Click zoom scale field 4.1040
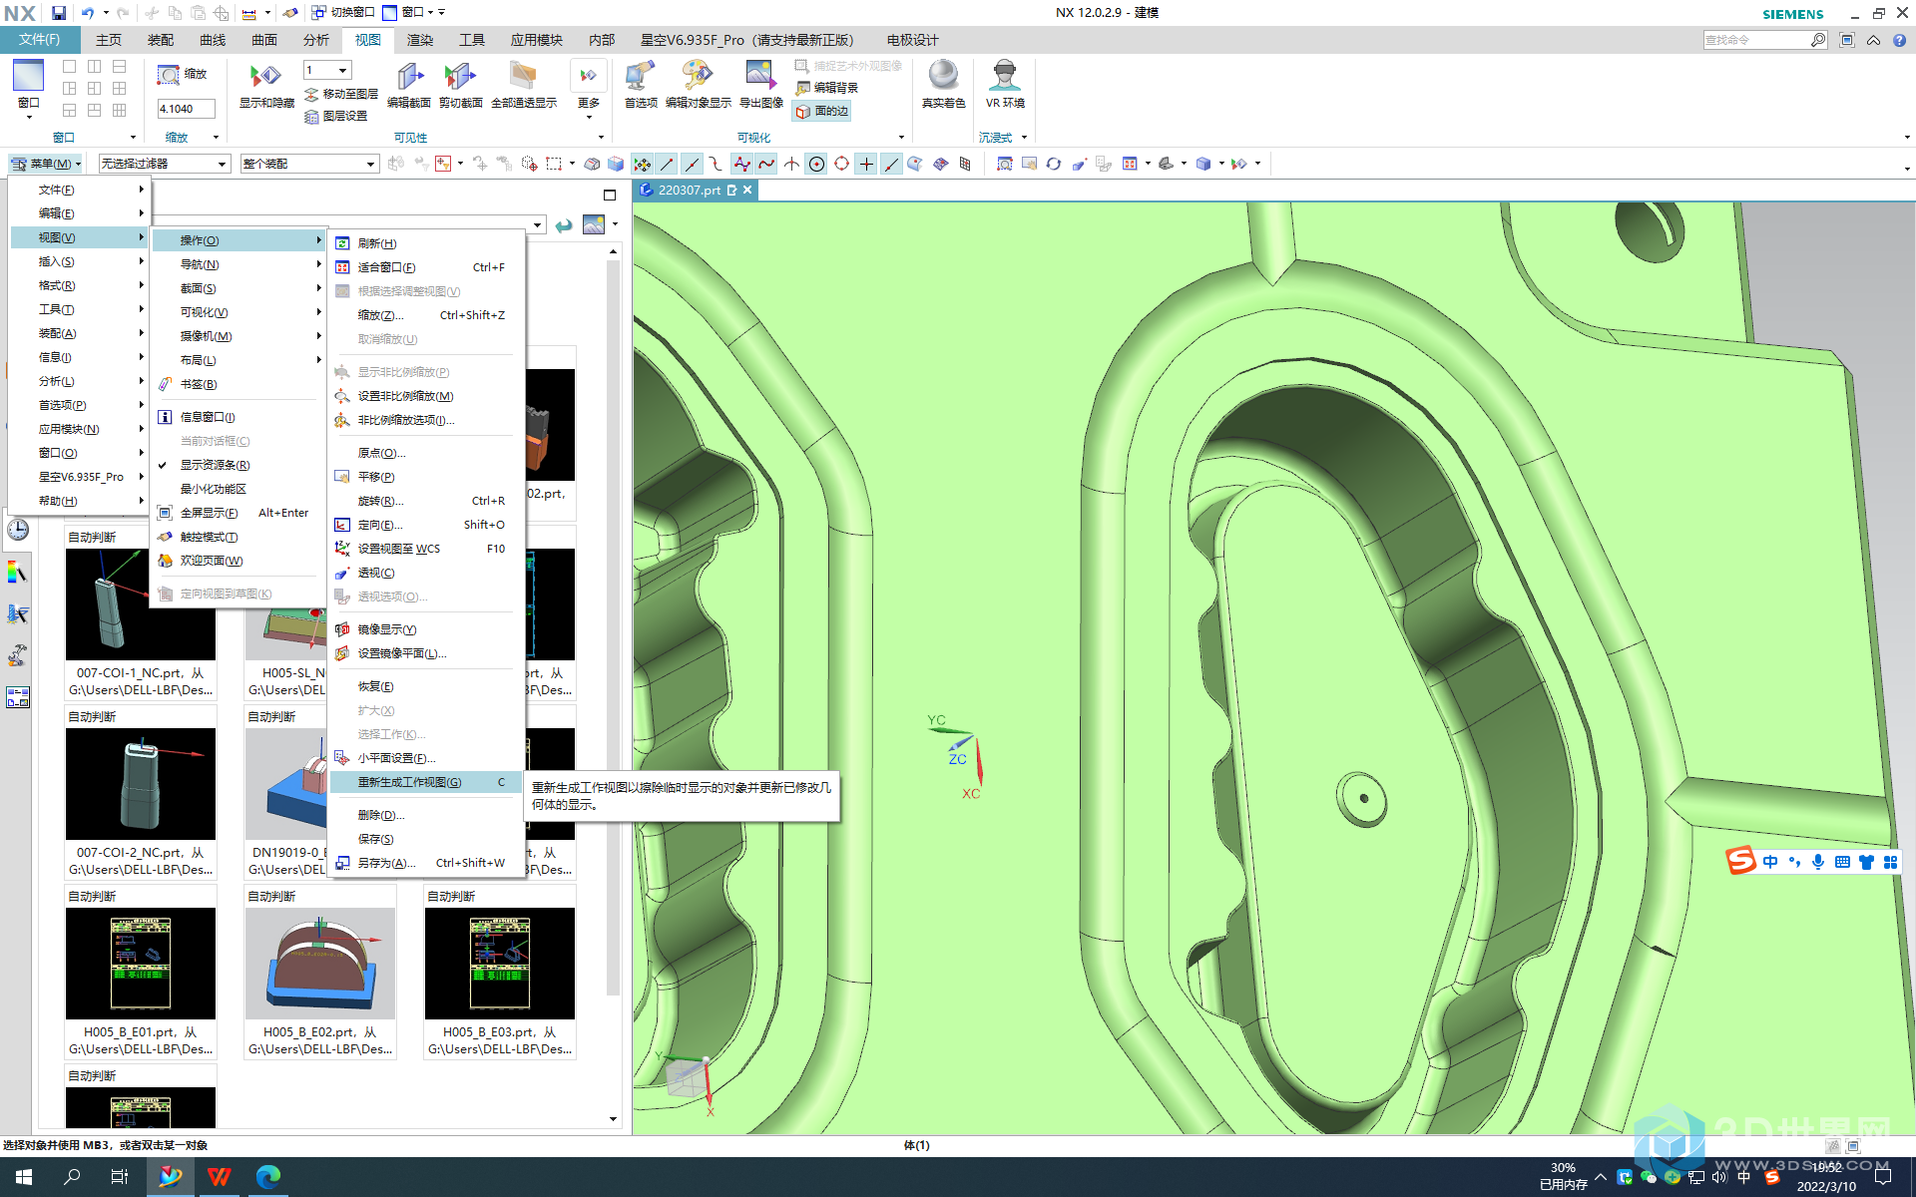The height and width of the screenshot is (1197, 1916). [x=186, y=109]
